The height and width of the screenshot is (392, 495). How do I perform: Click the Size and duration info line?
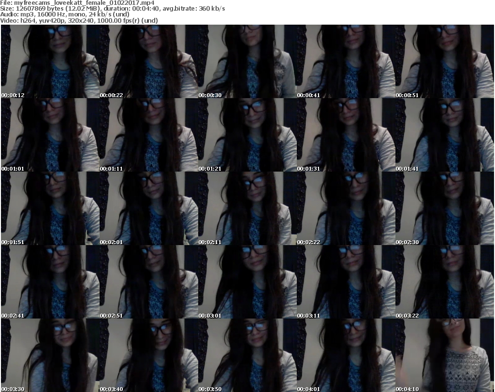tap(112, 9)
